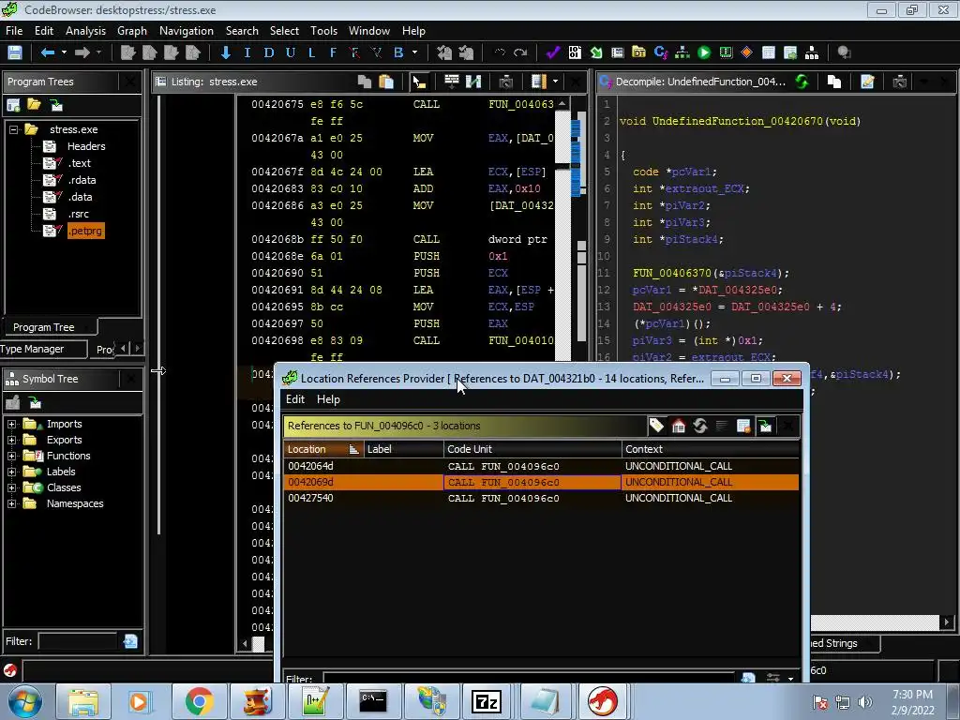Open the Analysis menu
The height and width of the screenshot is (720, 960).
click(x=85, y=31)
